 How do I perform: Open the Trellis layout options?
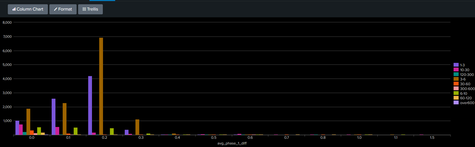(90, 9)
